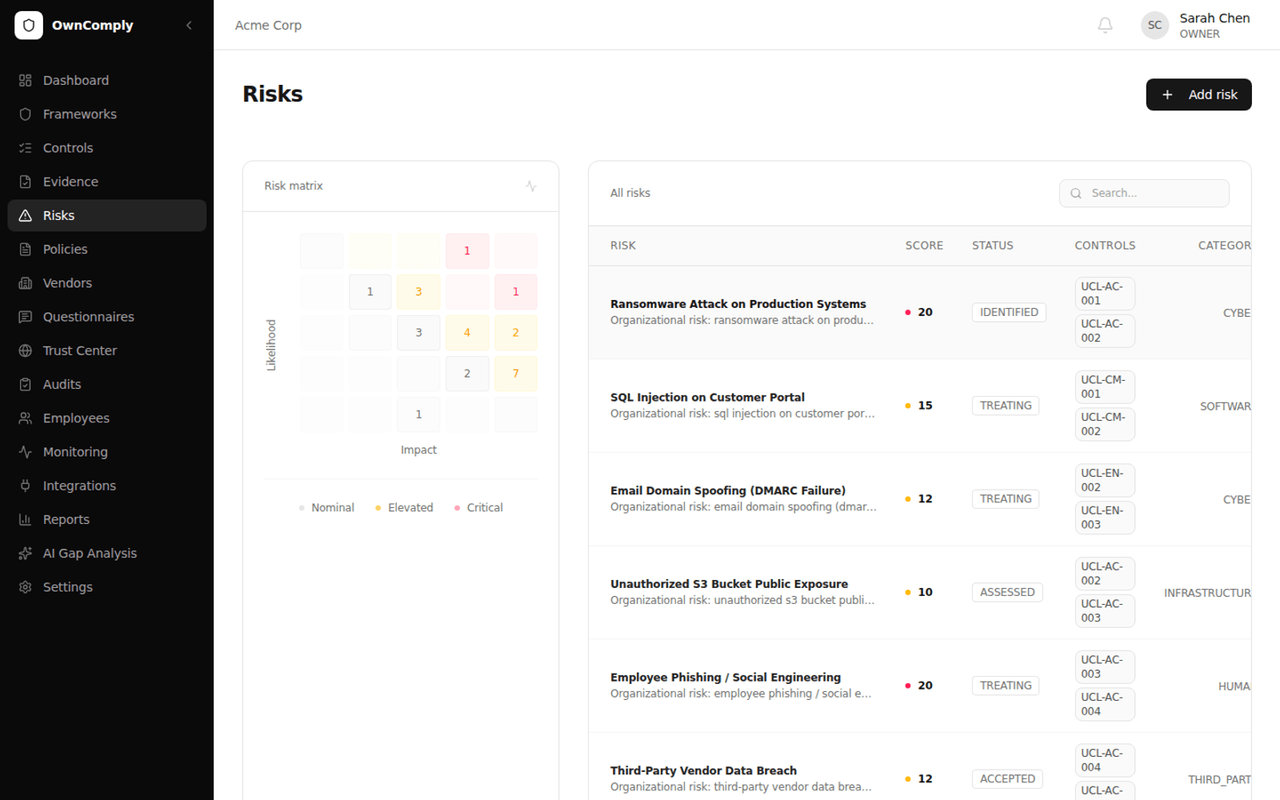Open the Dashboard page

click(x=106, y=81)
